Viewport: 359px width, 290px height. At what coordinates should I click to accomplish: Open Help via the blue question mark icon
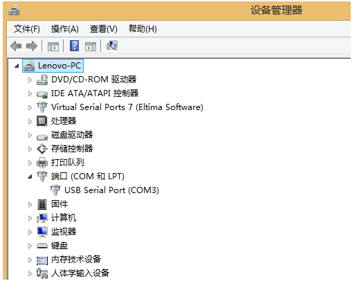point(74,46)
